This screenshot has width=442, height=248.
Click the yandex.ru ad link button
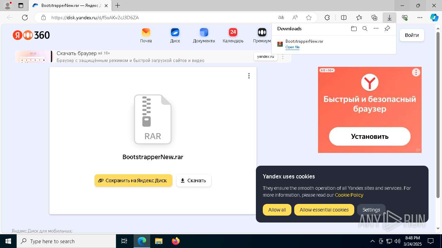point(266,56)
